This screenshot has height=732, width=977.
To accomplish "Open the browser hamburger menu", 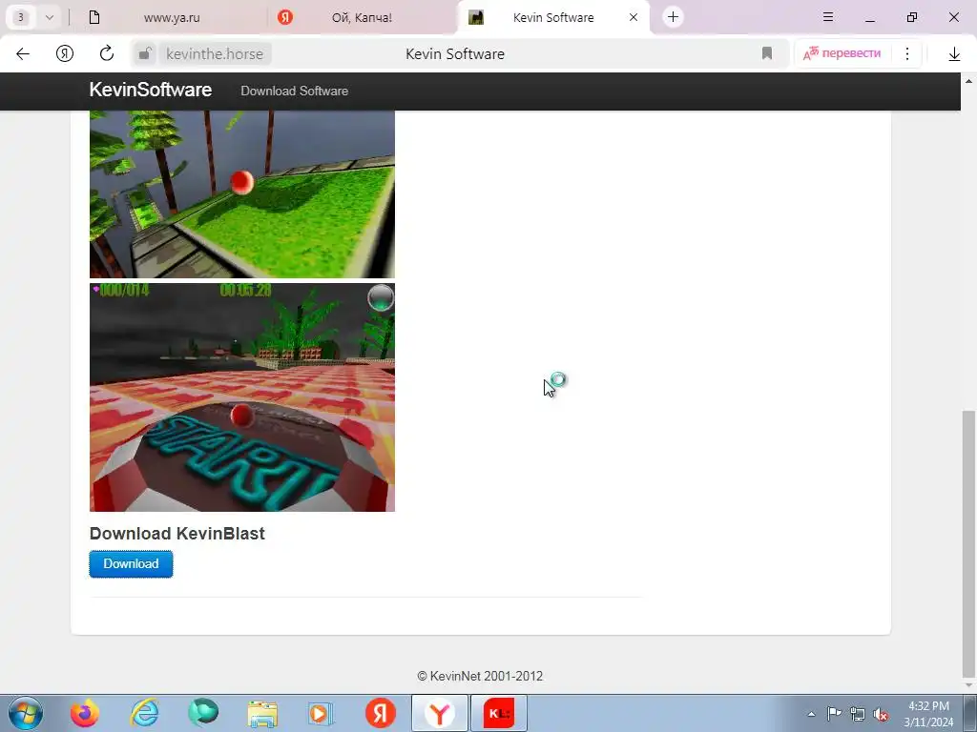I will coord(828,17).
